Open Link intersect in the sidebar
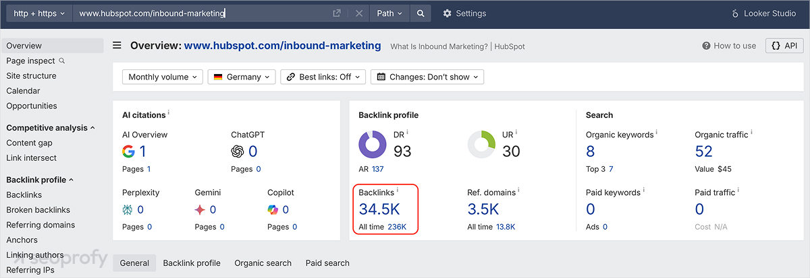This screenshot has height=278, width=810. [x=32, y=158]
